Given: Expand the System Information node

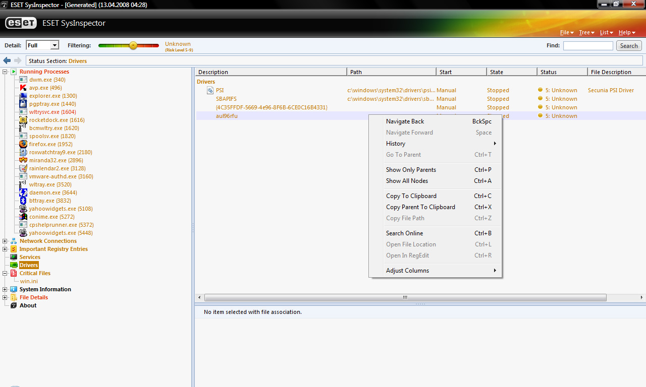Looking at the screenshot, I should [5, 289].
